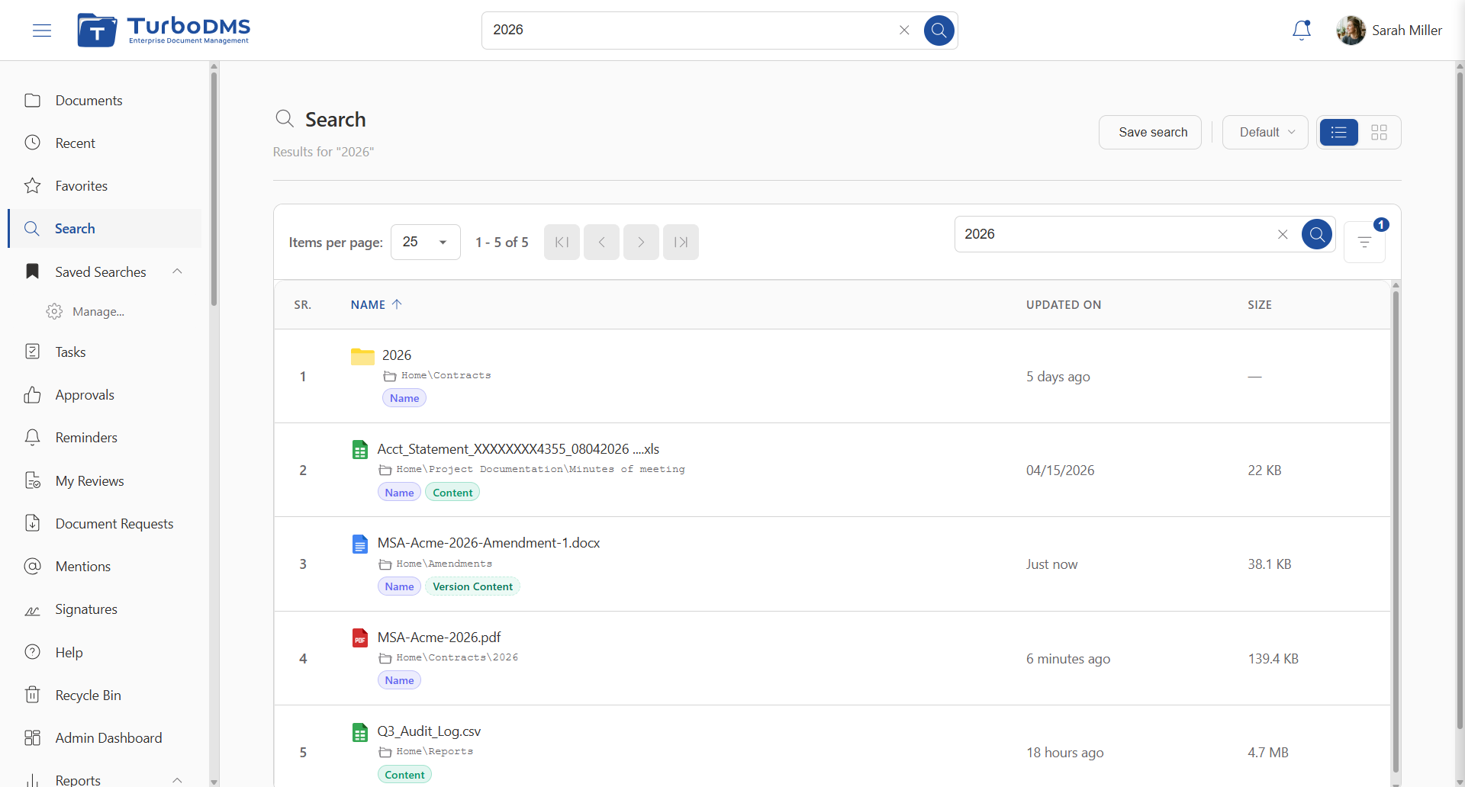Screen dimensions: 1465x787
Task: Open the Admin Dashboard icon
Action: pos(32,737)
